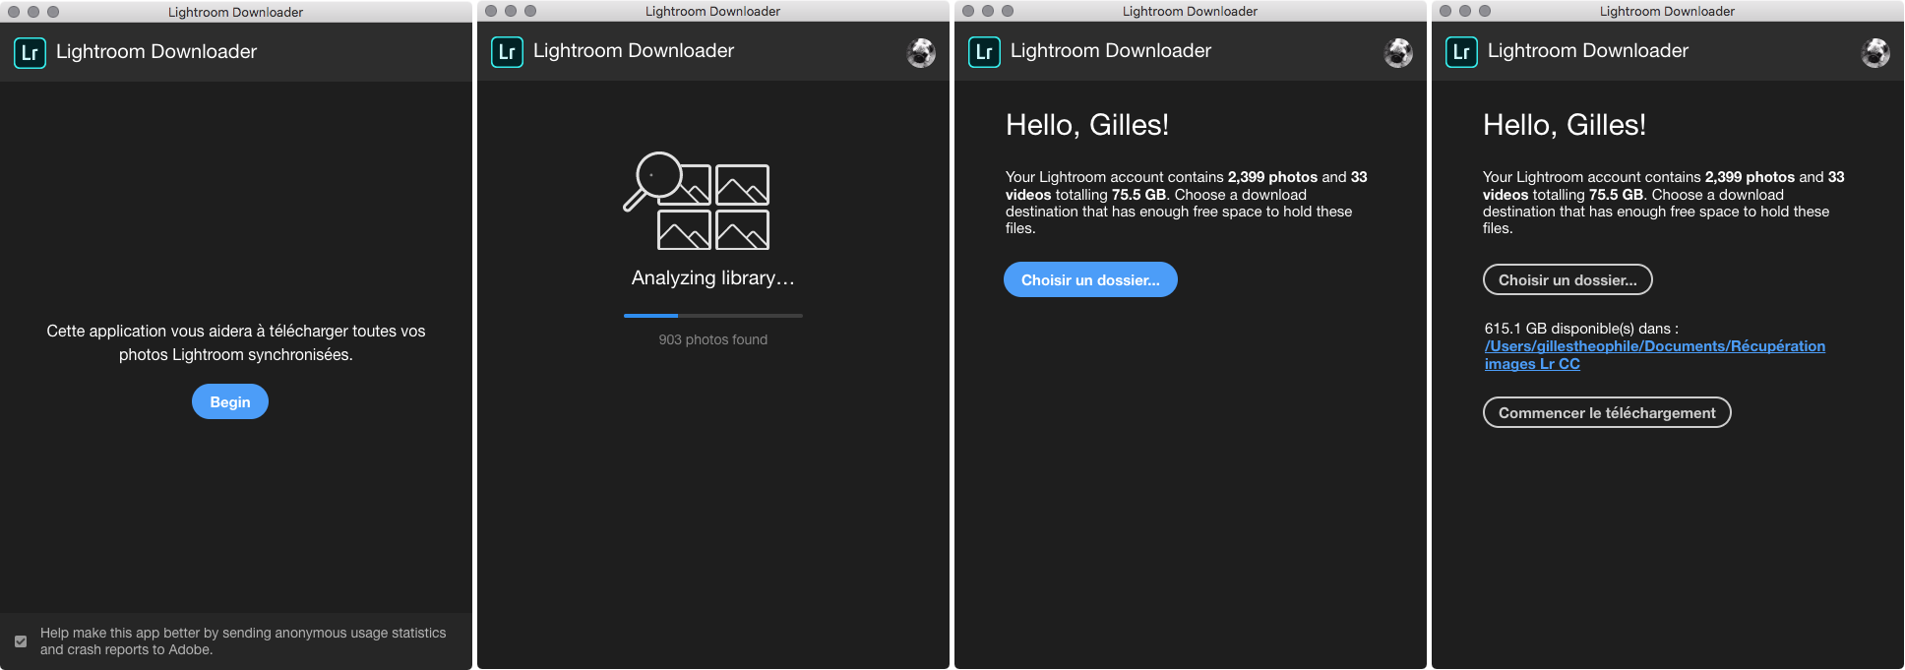
Task: Click the "903 photos found" status text
Action: [x=713, y=339]
